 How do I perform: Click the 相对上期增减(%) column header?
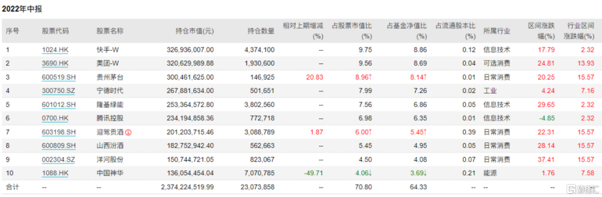pyautogui.click(x=303, y=31)
